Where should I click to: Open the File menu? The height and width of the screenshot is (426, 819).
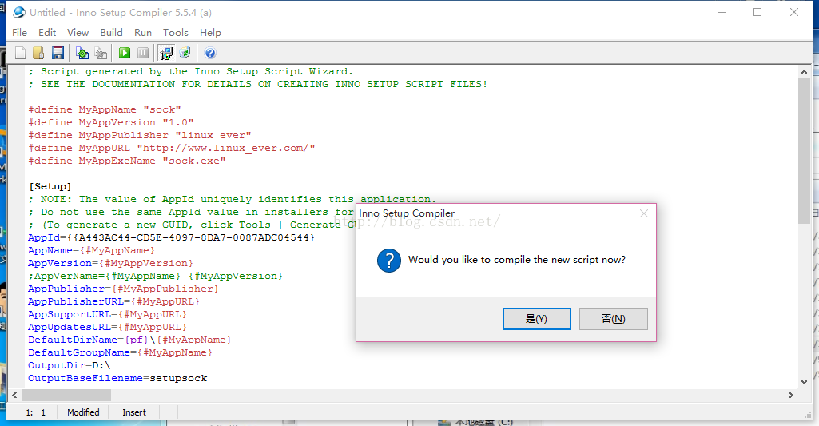point(19,33)
